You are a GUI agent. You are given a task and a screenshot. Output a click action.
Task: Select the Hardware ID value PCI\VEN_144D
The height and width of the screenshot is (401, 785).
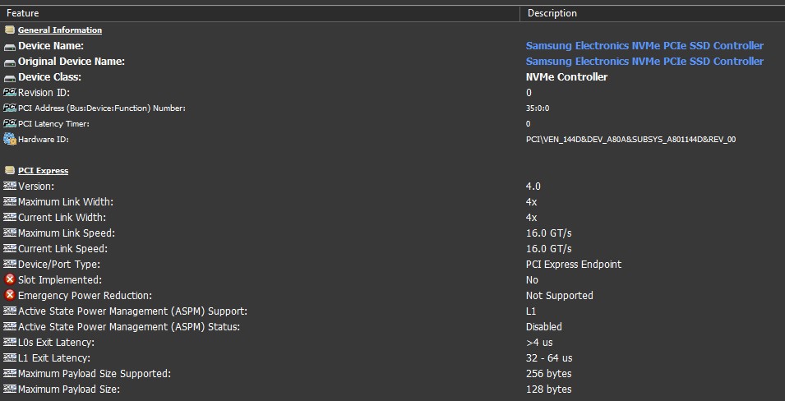630,140
